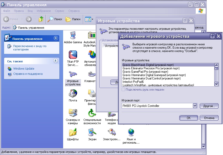Click the Поиск search toolbar button
The height and width of the screenshot is (155, 223).
tap(55, 19)
